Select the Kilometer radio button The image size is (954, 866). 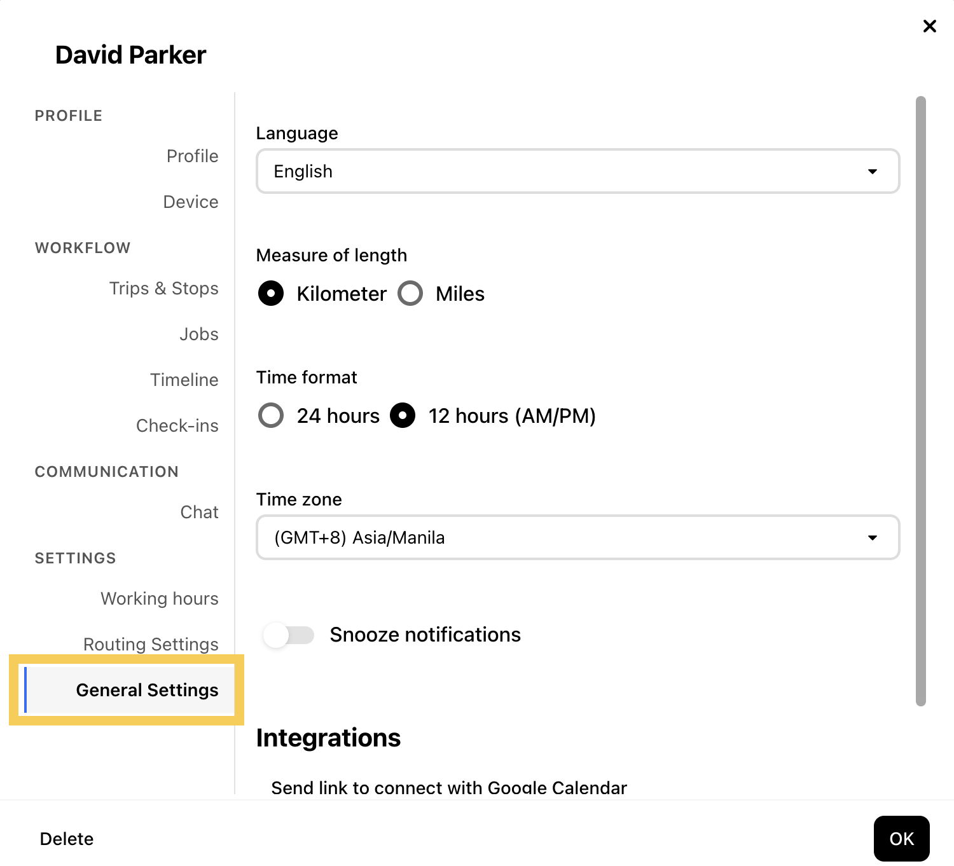click(271, 293)
